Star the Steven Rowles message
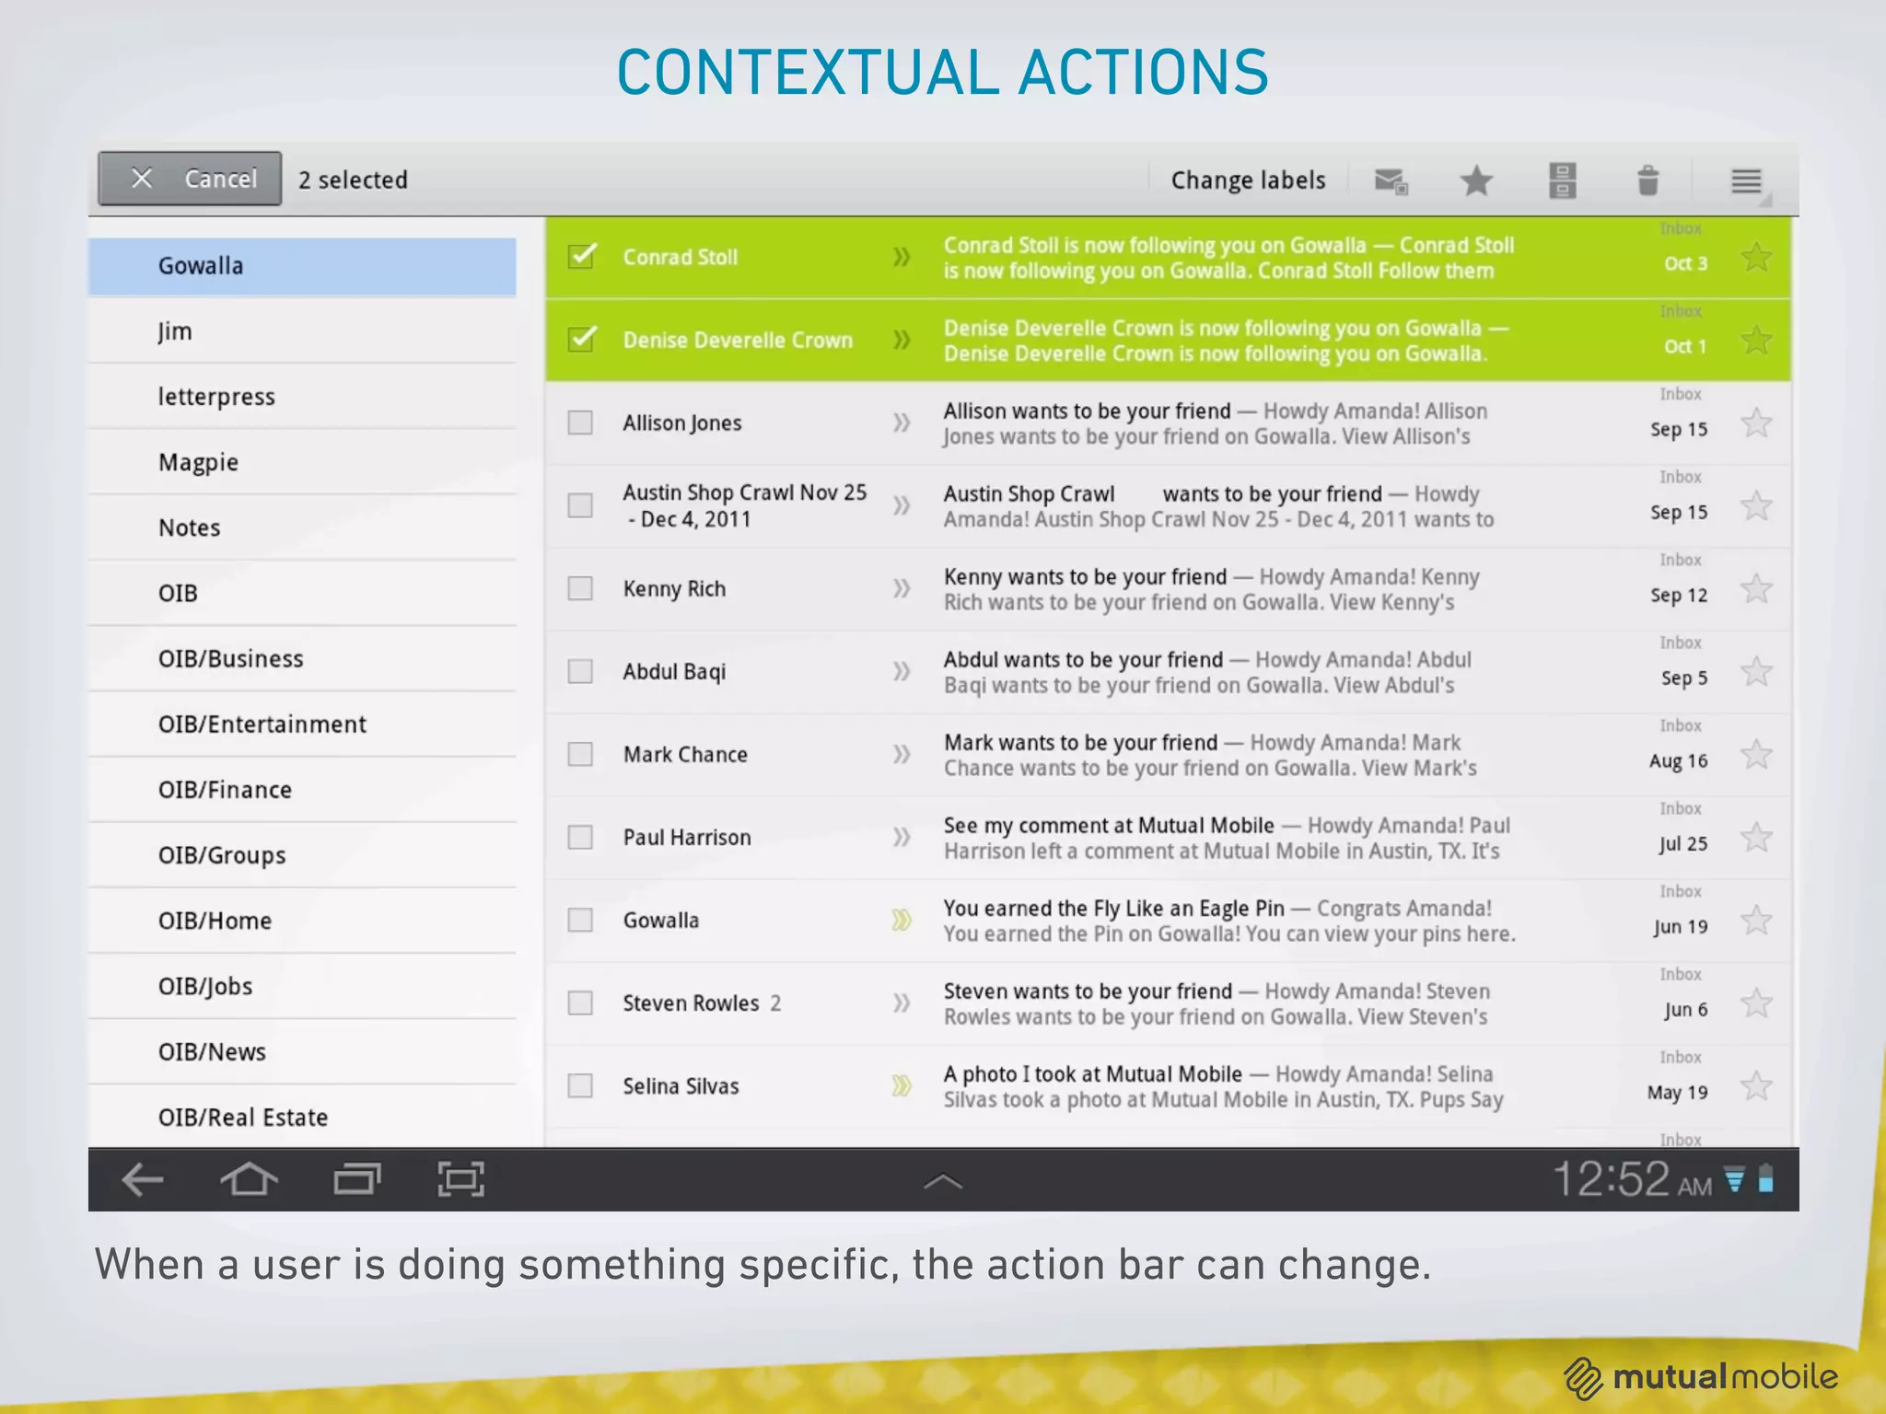Viewport: 1886px width, 1414px height. (x=1757, y=1003)
